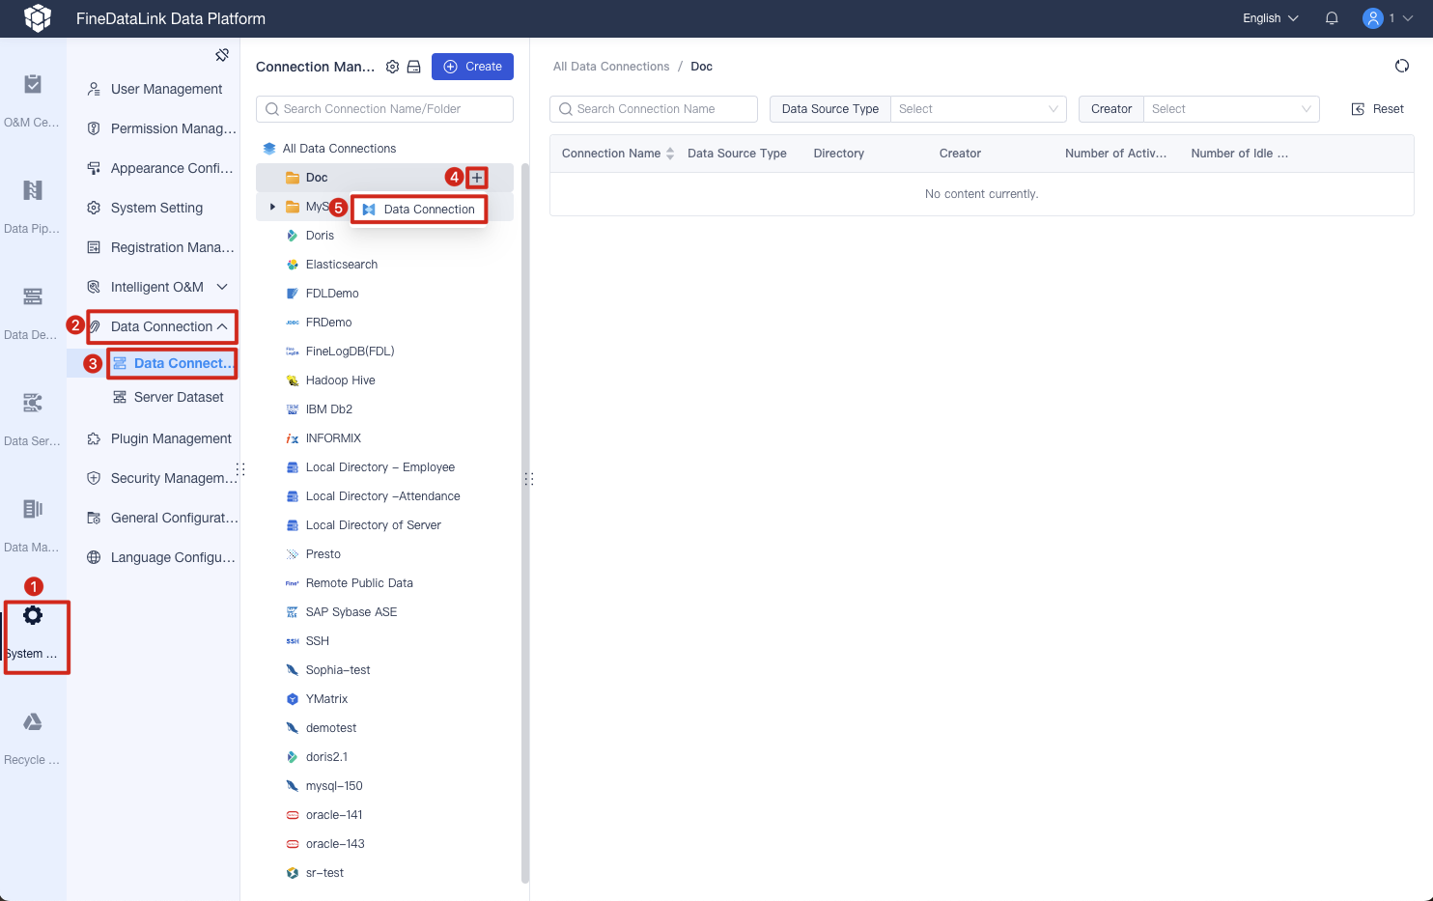Expand the MySQL folder in the connection tree
Viewport: 1433px width, 901px height.
point(271,206)
